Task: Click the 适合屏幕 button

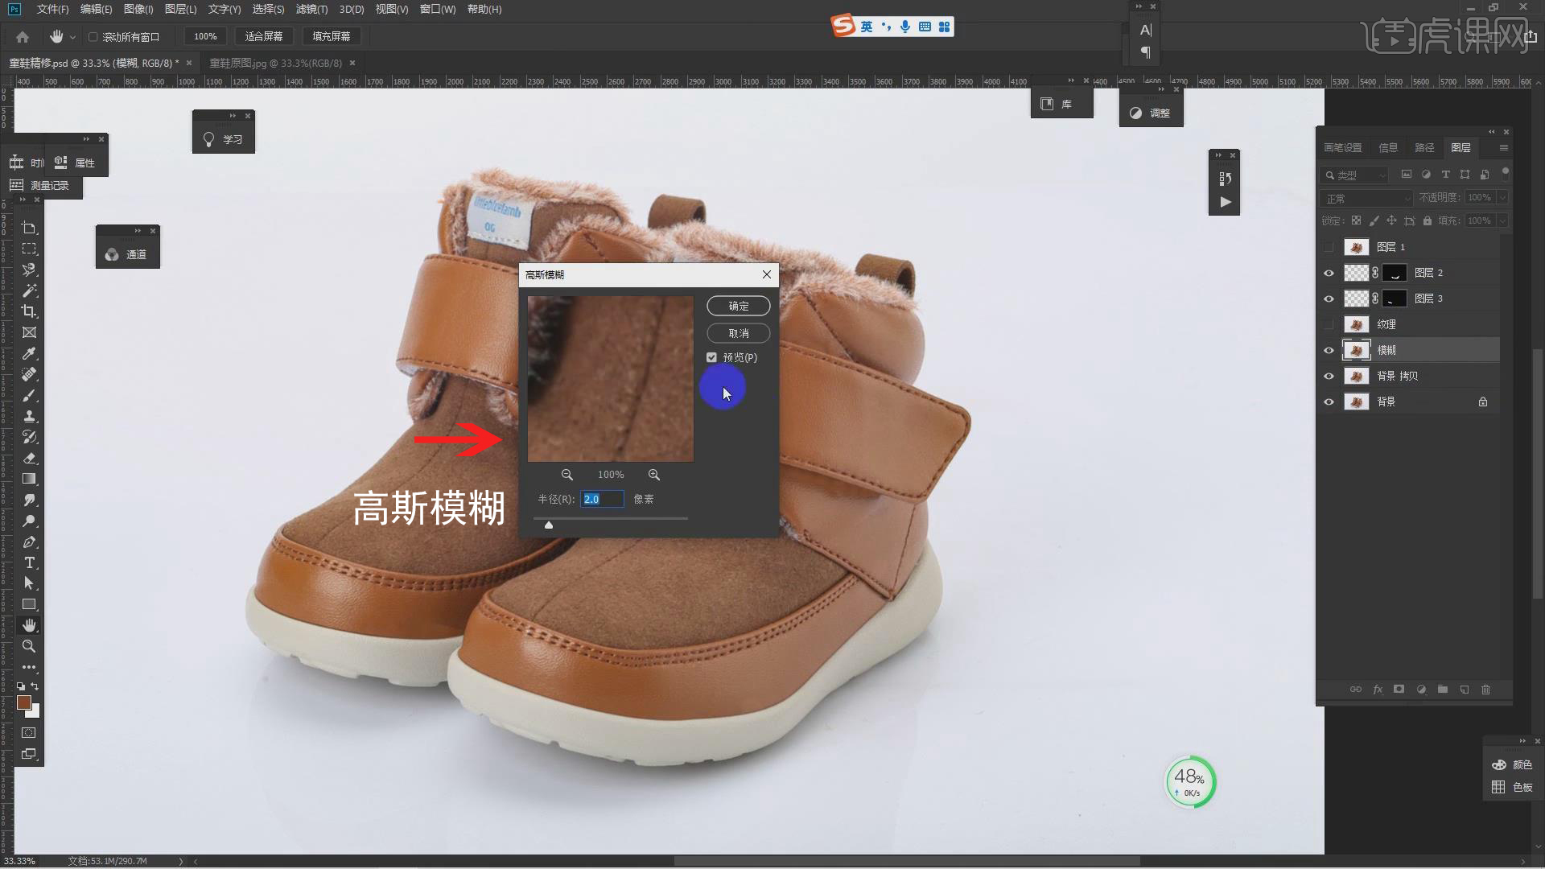Action: click(x=264, y=36)
